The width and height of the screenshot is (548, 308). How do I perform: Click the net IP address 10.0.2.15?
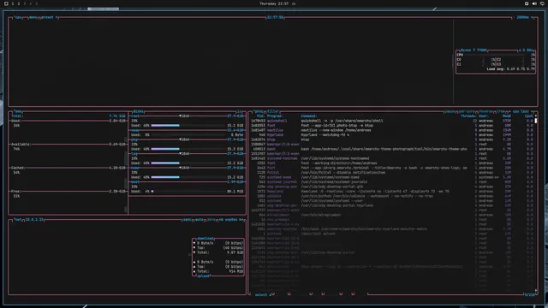[34, 220]
